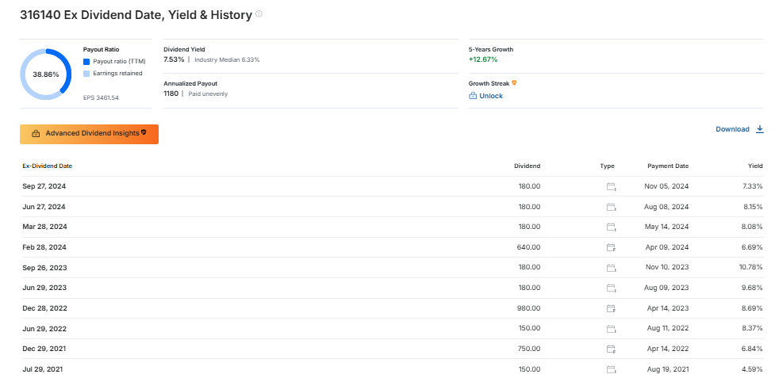Click the 4.59% yield value

click(x=754, y=369)
